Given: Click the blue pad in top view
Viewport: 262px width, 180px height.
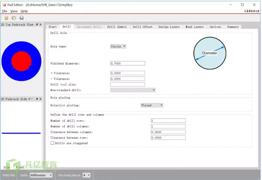Looking at the screenshot, I should coord(36,61).
